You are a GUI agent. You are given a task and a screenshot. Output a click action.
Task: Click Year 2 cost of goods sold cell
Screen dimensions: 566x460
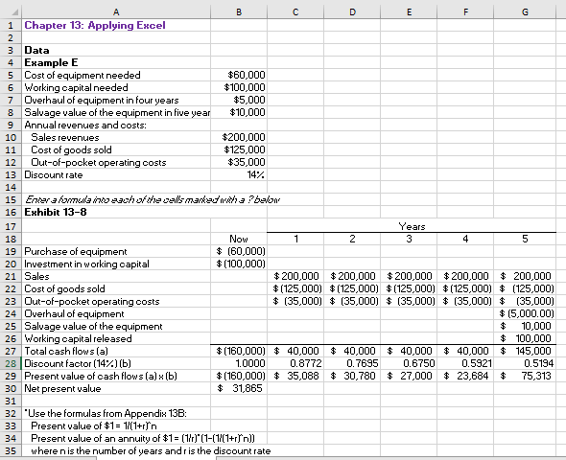pyautogui.click(x=352, y=288)
